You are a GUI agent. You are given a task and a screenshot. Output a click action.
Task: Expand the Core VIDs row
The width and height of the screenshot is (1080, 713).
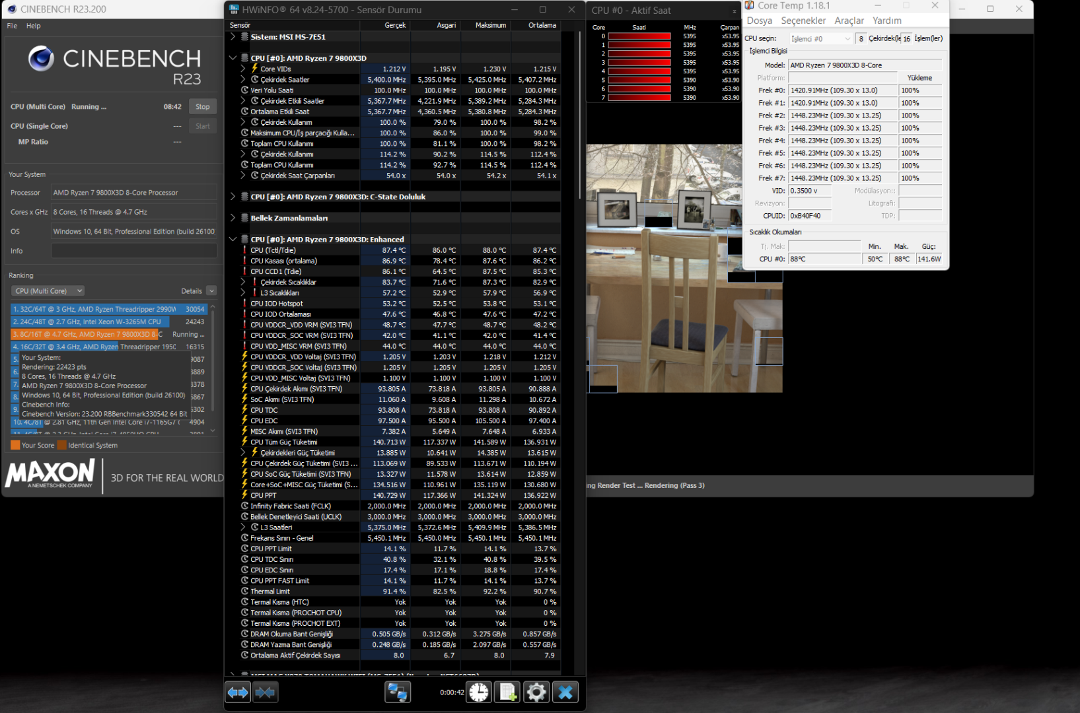click(243, 69)
